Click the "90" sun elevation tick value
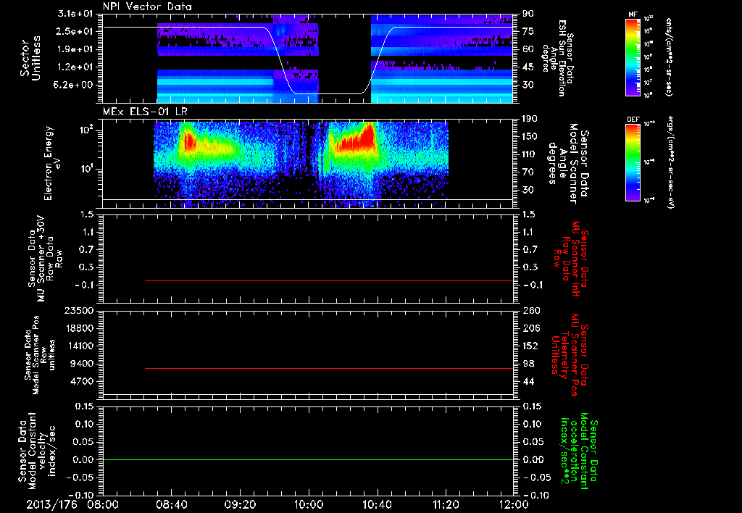 coord(528,14)
